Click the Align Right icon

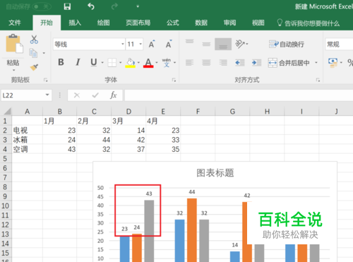223,63
